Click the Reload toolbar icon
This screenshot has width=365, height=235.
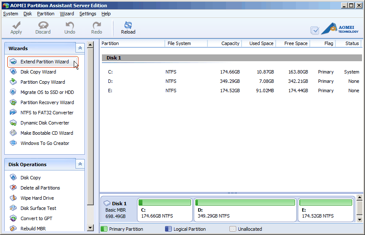click(128, 25)
